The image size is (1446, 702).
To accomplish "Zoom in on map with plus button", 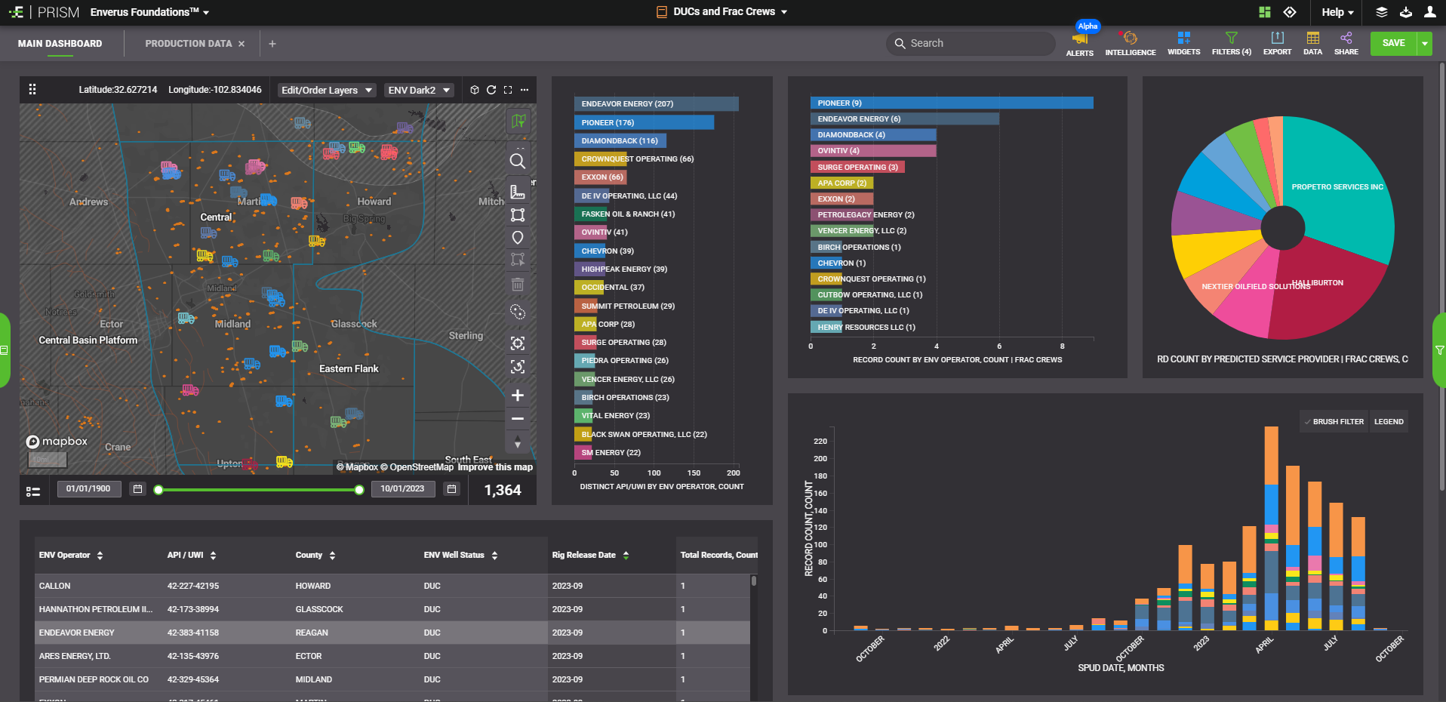I will [x=518, y=396].
